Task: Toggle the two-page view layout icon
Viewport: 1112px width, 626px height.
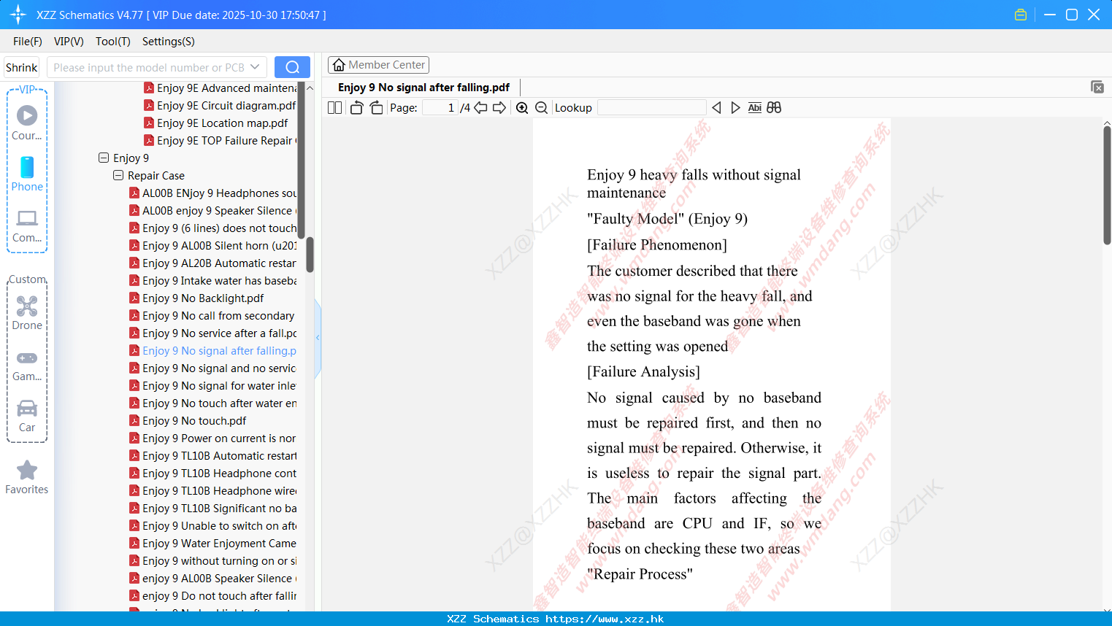Action: pos(334,108)
